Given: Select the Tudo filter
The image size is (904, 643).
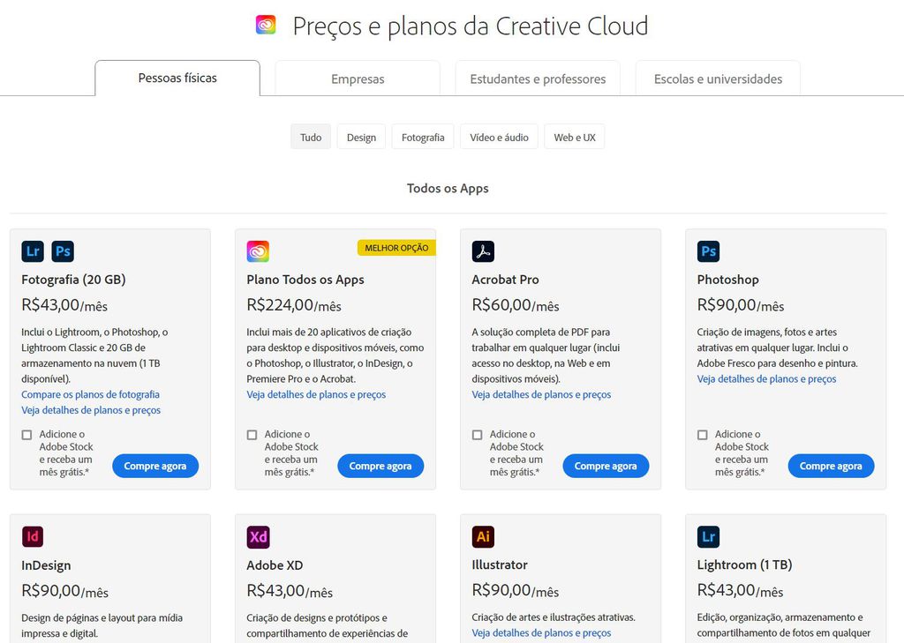Looking at the screenshot, I should (311, 137).
